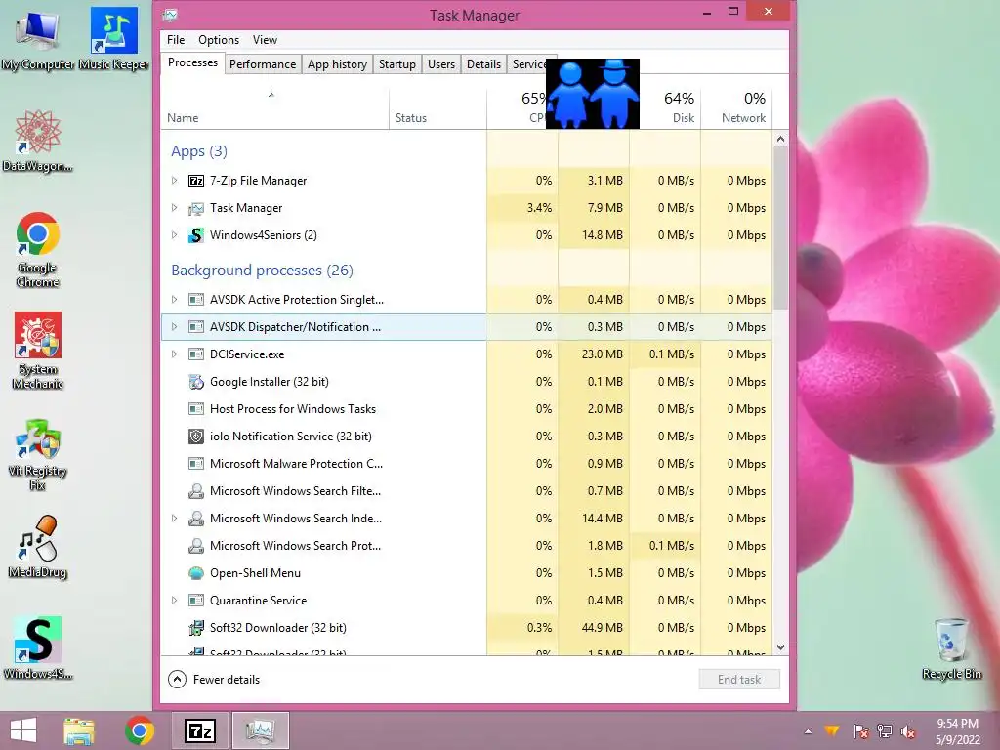Click Task Manager taskbar button
This screenshot has height=750, width=1000.
point(260,730)
